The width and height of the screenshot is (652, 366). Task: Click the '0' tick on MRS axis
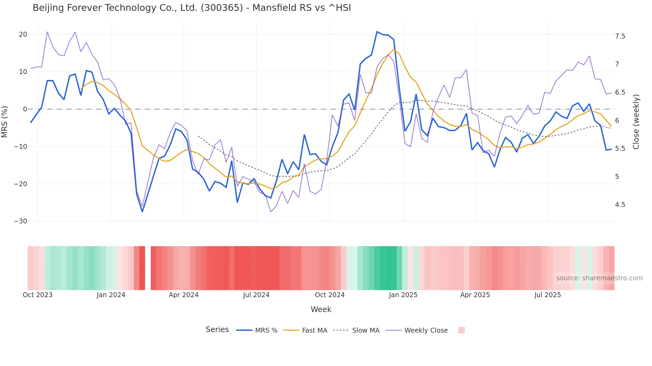25,109
